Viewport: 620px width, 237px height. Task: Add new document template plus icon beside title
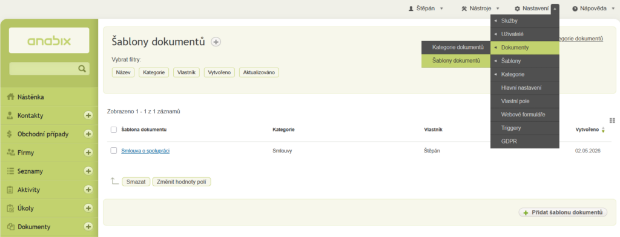click(x=216, y=42)
